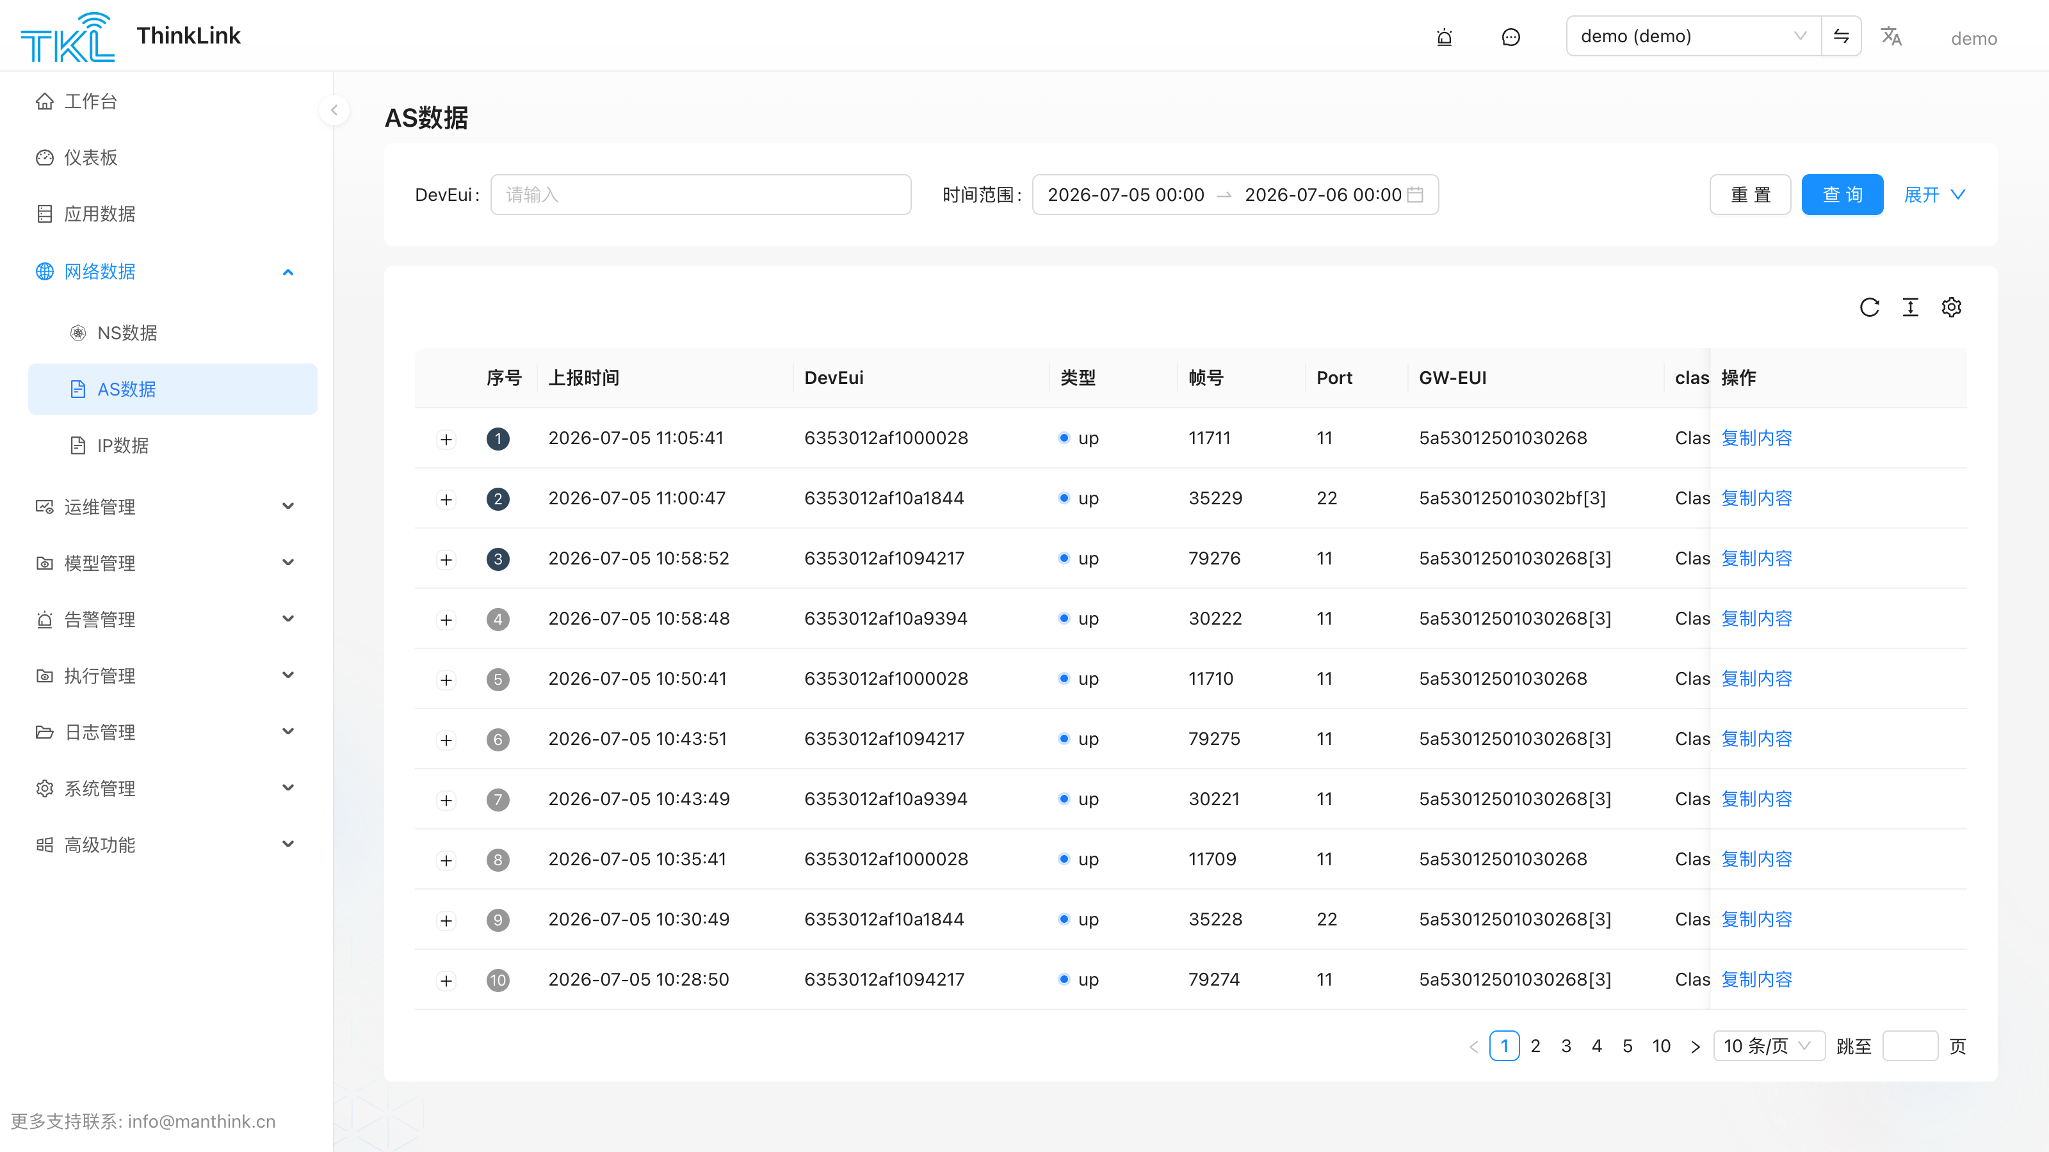2049x1152 pixels.
Task: Click the 重置 reset button
Action: 1750,195
